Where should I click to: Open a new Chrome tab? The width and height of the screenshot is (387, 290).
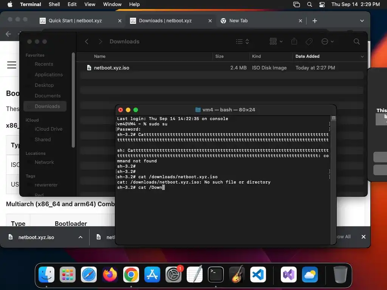[315, 21]
